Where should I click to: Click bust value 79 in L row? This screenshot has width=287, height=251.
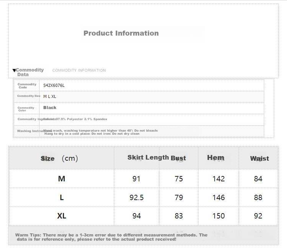[179, 197]
